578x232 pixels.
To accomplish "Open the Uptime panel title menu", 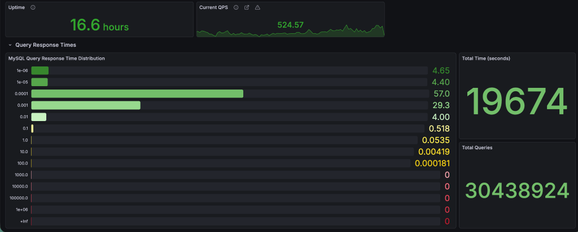I will pyautogui.click(x=16, y=7).
